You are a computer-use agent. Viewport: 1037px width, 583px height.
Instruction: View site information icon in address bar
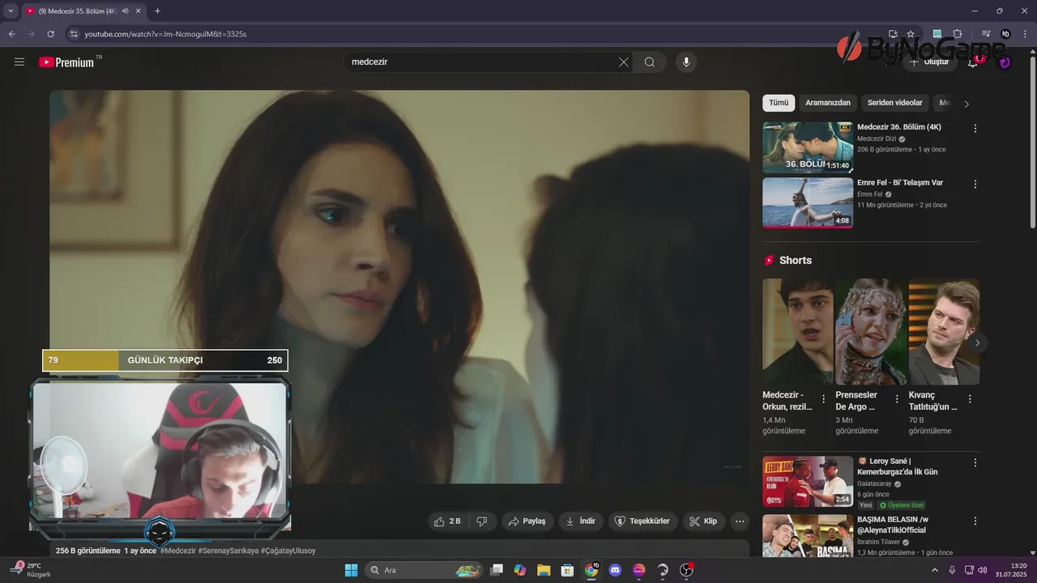(x=73, y=34)
